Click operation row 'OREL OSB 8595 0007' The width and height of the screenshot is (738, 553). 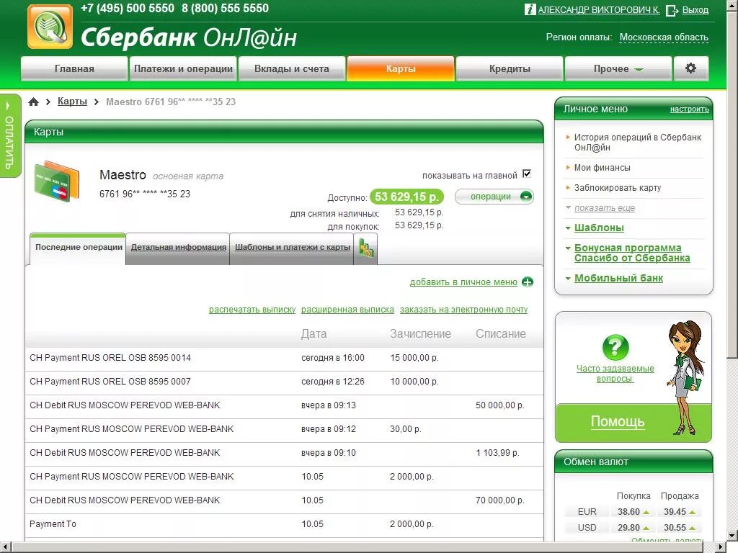[284, 382]
